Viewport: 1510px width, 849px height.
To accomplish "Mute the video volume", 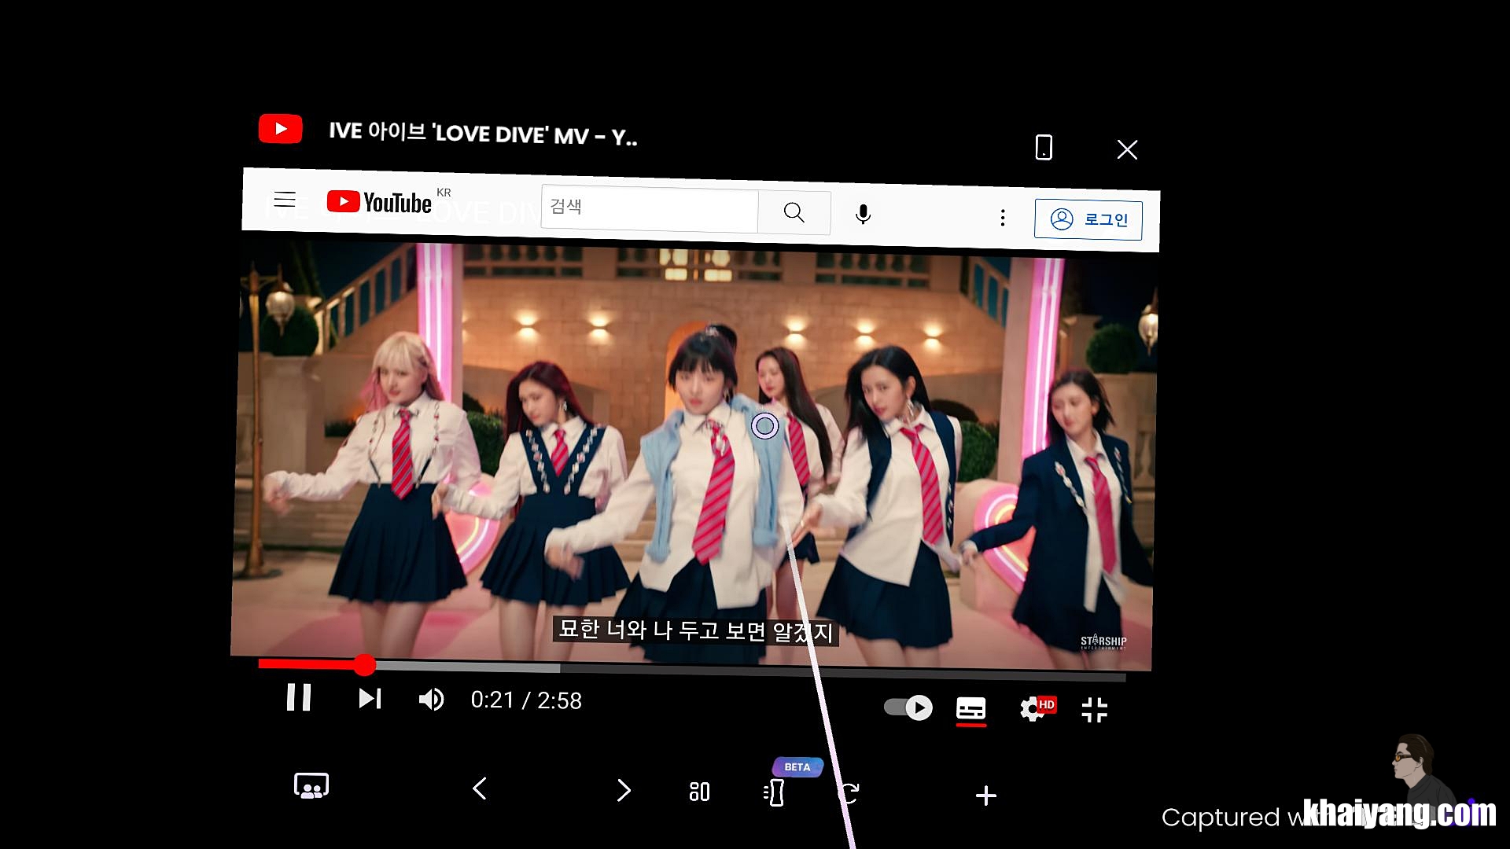I will (431, 699).
